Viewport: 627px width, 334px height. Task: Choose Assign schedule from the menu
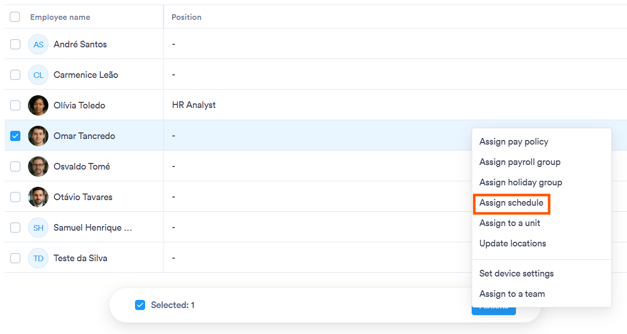click(x=511, y=203)
